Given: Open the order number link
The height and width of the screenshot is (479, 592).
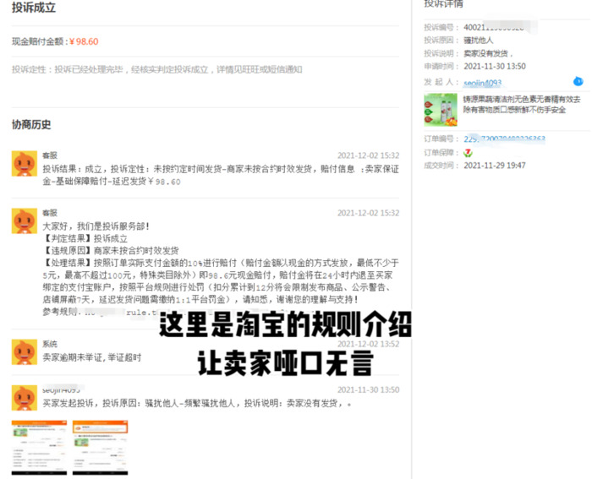Looking at the screenshot, I should click(504, 139).
